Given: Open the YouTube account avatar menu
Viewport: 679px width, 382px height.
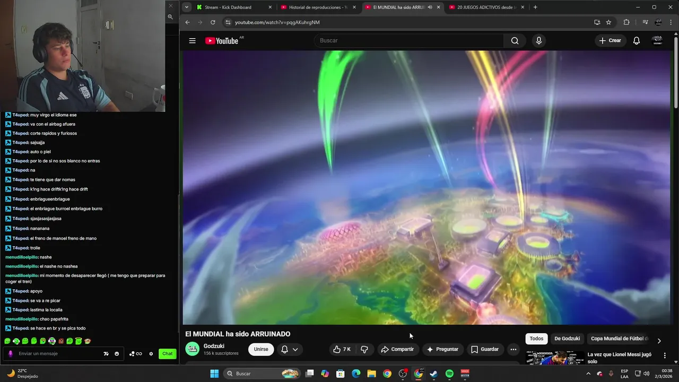Looking at the screenshot, I should click(657, 41).
